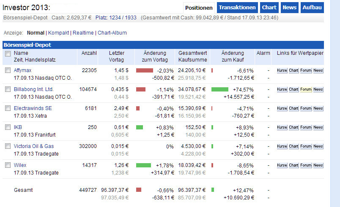Image resolution: width=340 pixels, height=207 pixels.
Task: Open the News button for Affymax row
Action: [x=318, y=70]
